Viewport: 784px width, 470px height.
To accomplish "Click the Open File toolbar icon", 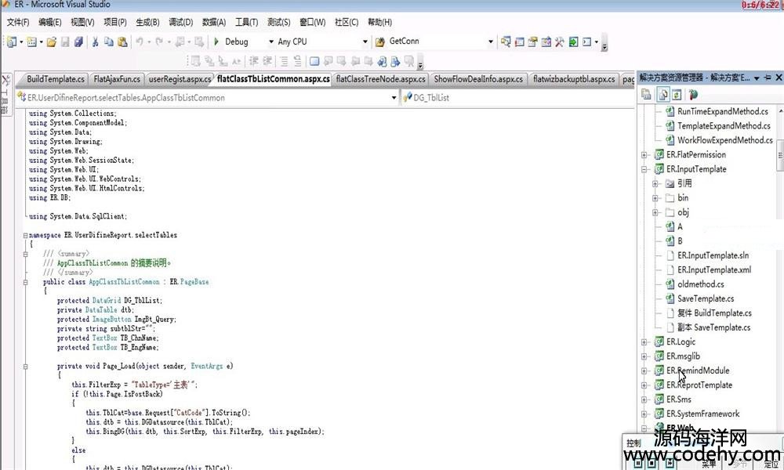I will (52, 42).
